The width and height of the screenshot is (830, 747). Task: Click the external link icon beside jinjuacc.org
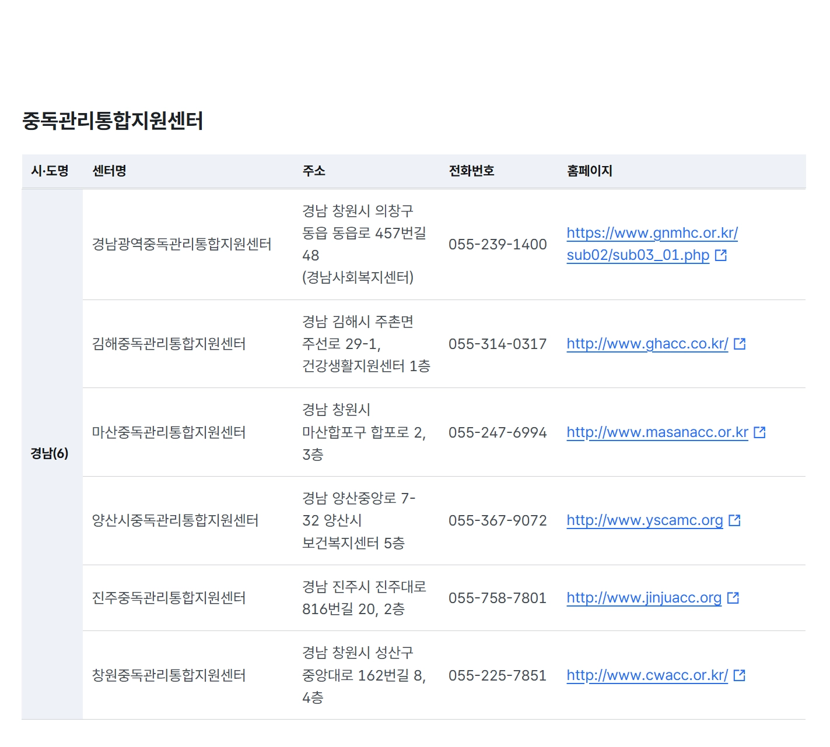coord(733,597)
